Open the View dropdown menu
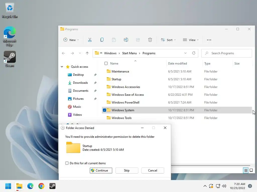257x192 pixels. 191,40
